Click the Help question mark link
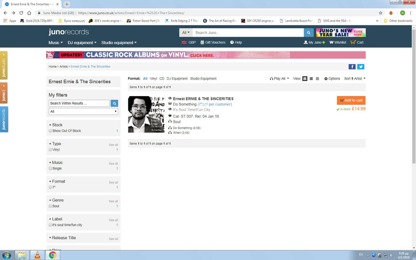Viewport: 416px width, 260px height. coord(236,42)
